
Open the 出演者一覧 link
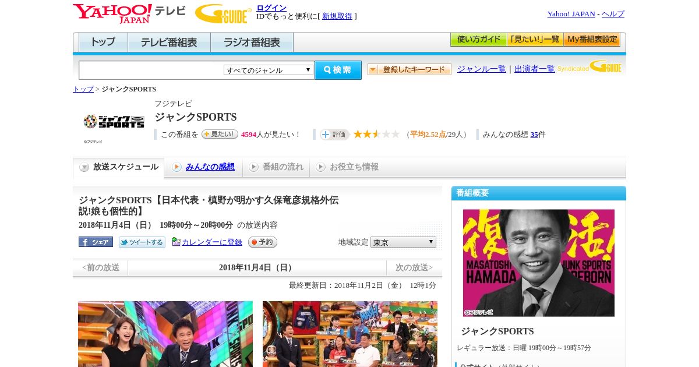tap(535, 69)
